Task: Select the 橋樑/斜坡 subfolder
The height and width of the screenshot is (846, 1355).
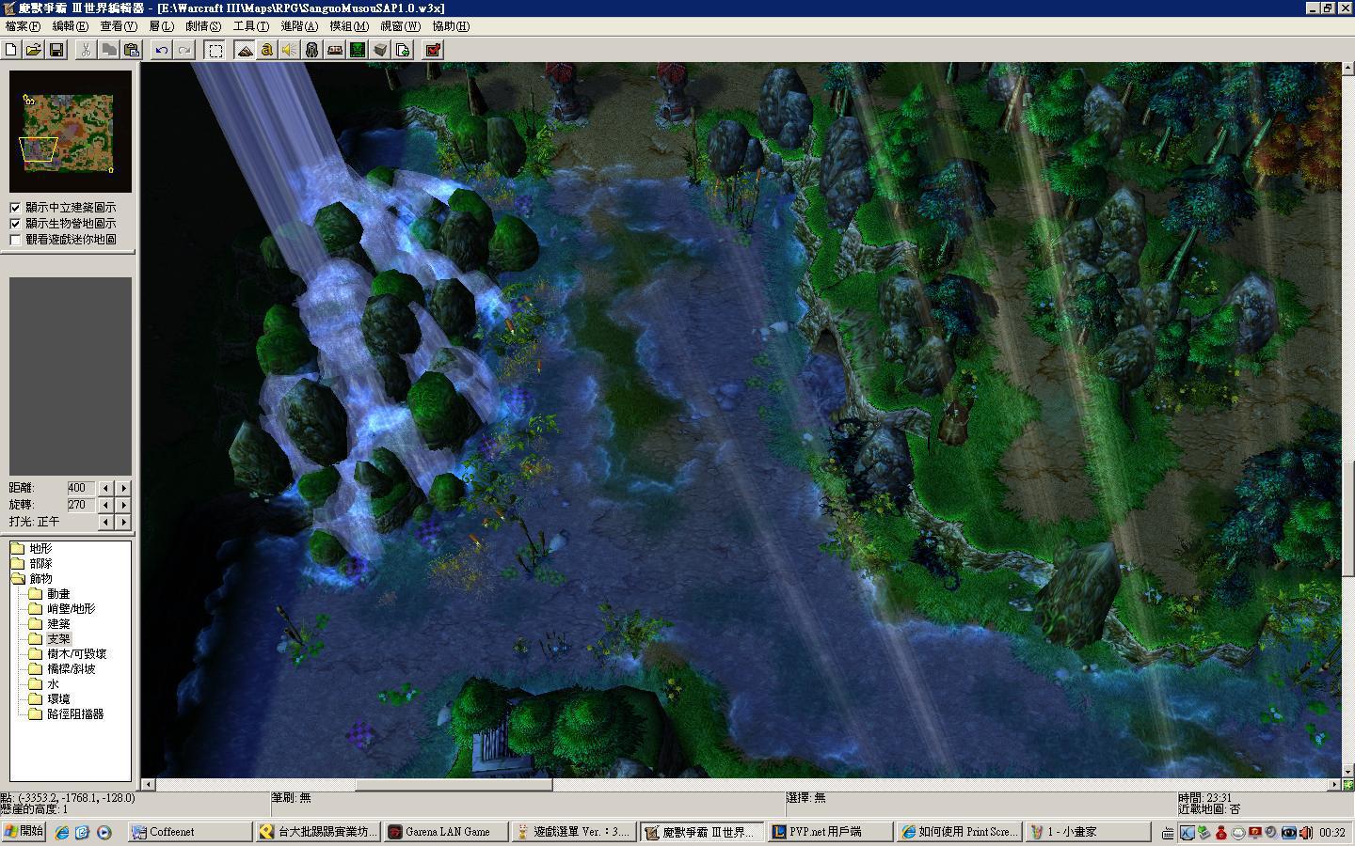Action: coord(62,669)
